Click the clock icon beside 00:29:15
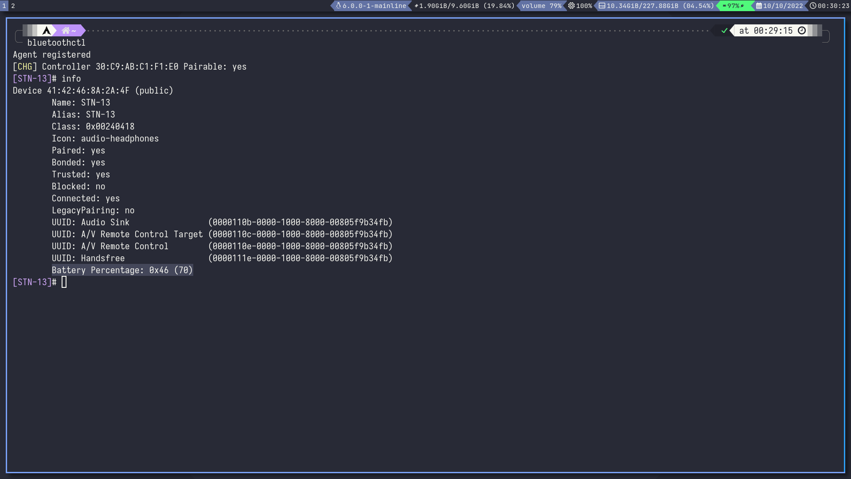This screenshot has width=851, height=479. (x=802, y=31)
